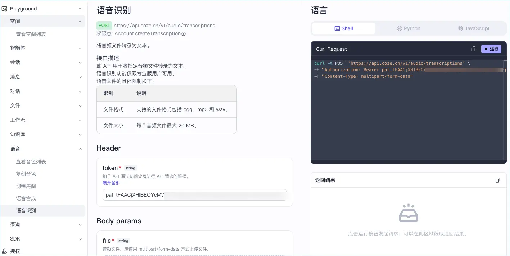Expand the 会话 group
Screen dimensions: 510x256
tap(80, 62)
